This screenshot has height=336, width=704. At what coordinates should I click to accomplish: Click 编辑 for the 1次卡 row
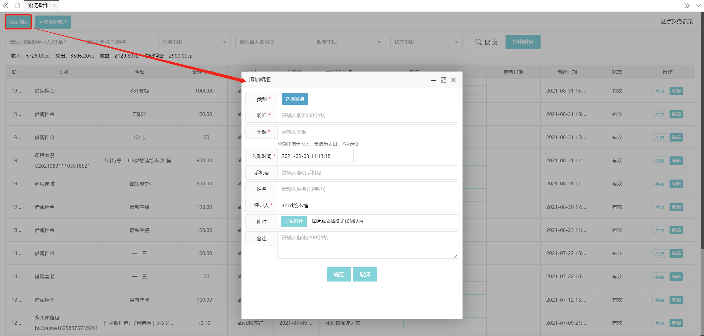676,138
